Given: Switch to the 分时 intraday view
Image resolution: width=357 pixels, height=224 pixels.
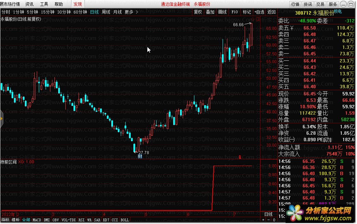Looking at the screenshot, I should 6,12.
